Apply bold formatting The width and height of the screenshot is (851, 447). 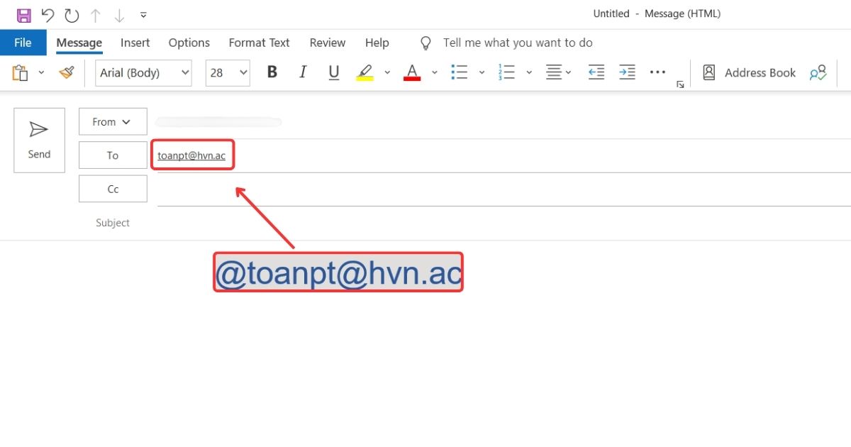click(x=272, y=72)
